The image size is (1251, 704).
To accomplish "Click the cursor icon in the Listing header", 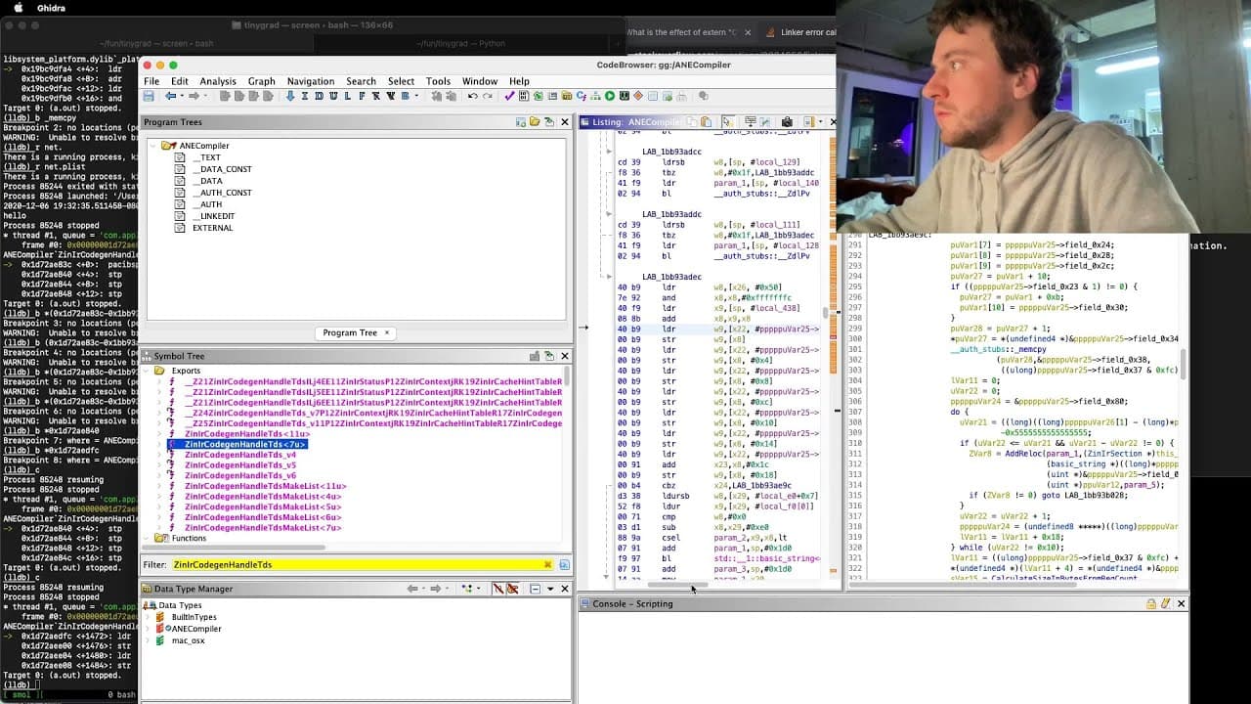I will tap(726, 122).
